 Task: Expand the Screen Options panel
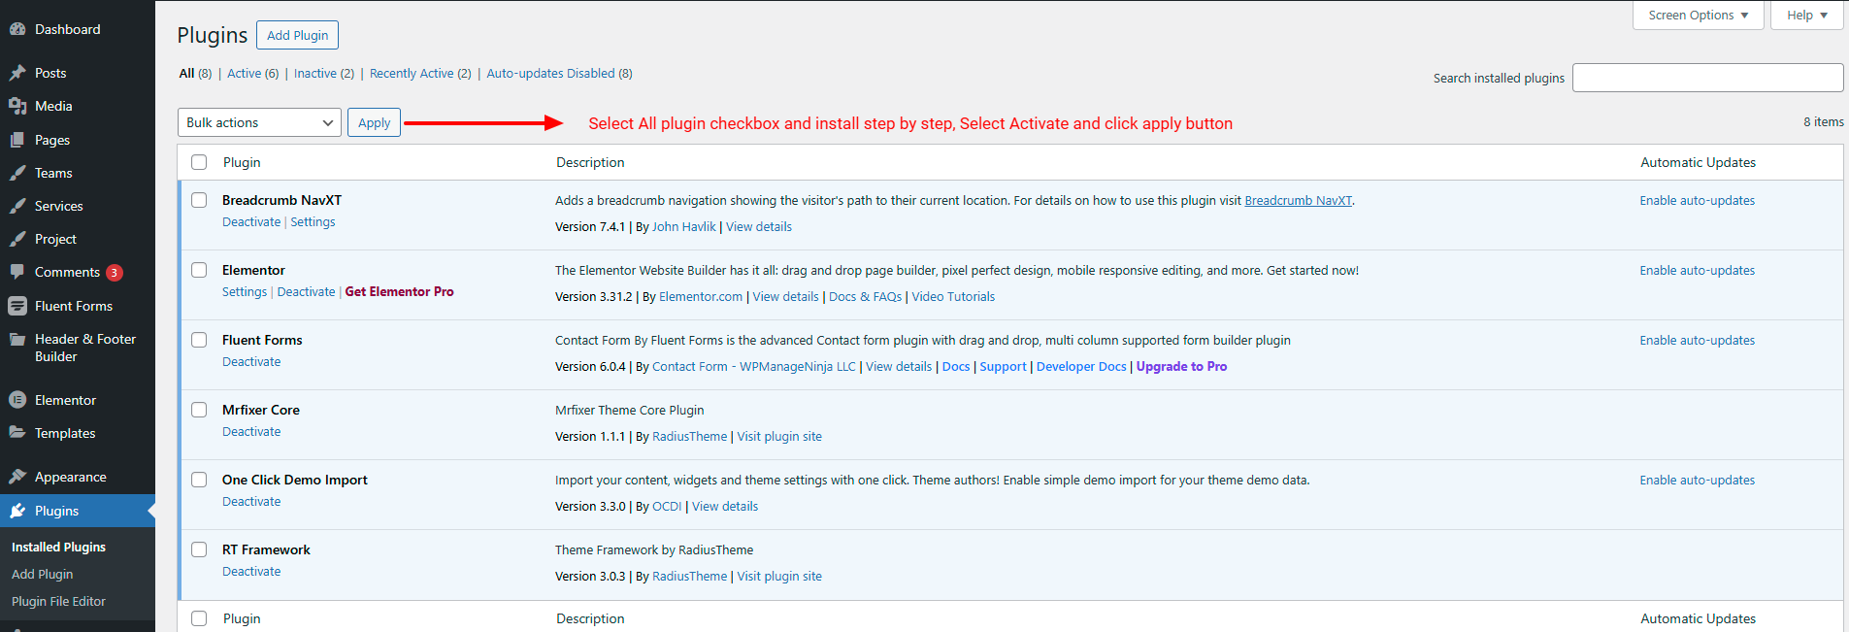pos(1698,15)
